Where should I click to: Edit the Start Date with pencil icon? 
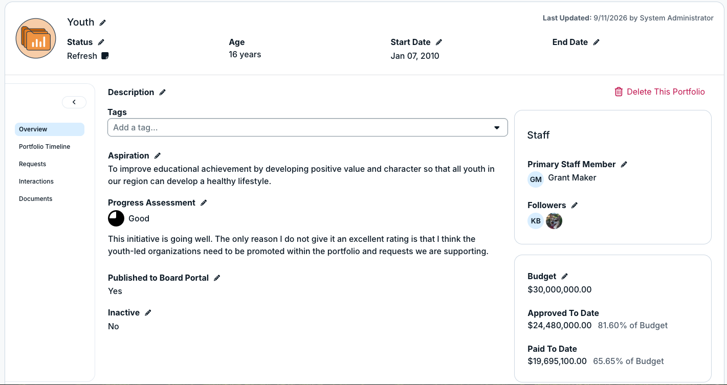pos(439,42)
